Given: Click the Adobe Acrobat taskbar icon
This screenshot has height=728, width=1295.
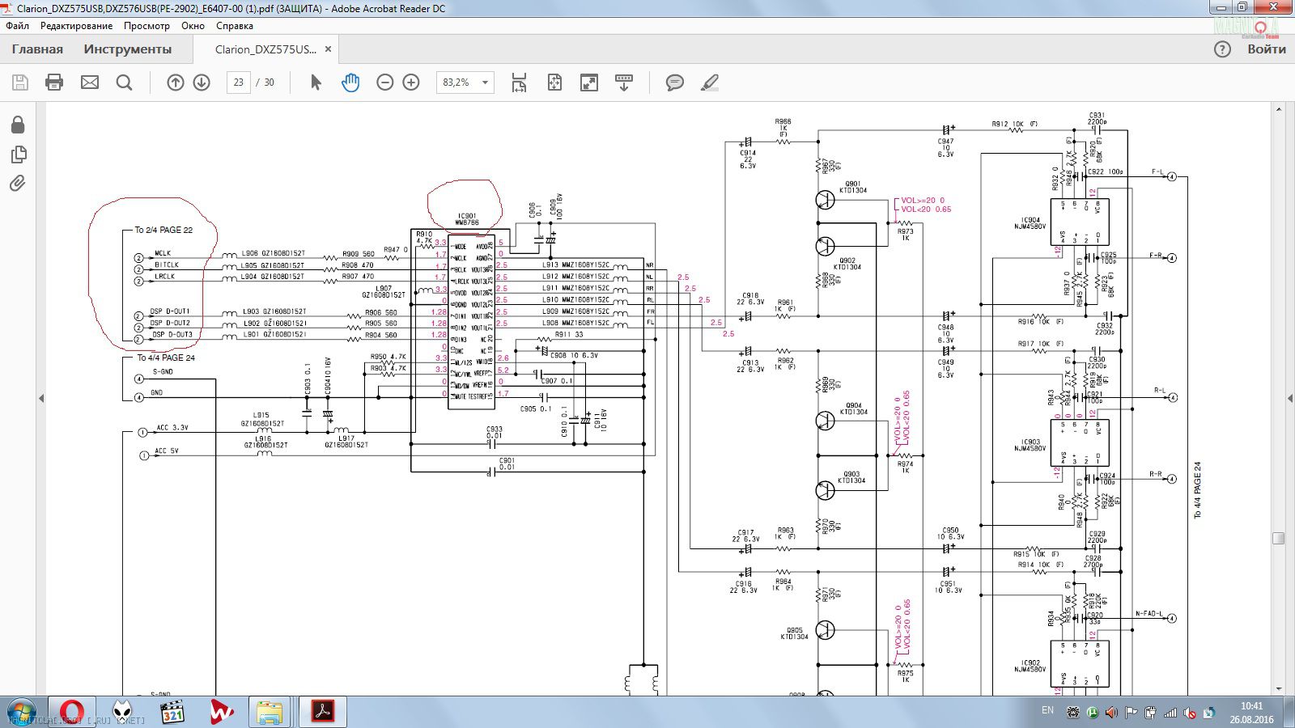Looking at the screenshot, I should coord(323,712).
